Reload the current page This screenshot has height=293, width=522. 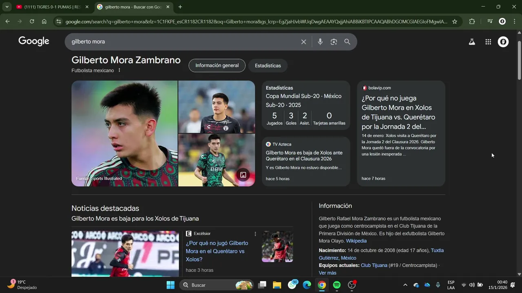click(32, 22)
